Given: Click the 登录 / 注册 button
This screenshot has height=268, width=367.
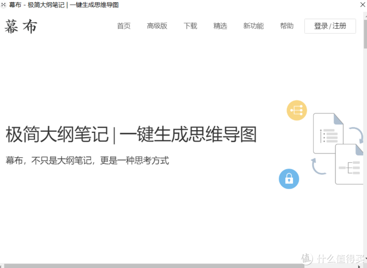Looking at the screenshot, I should coord(330,26).
